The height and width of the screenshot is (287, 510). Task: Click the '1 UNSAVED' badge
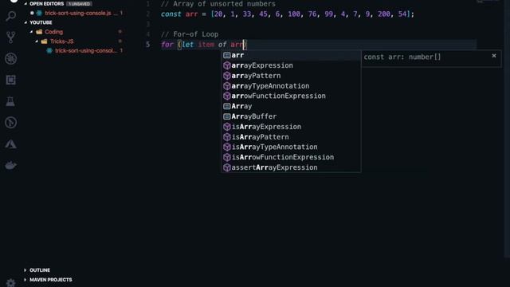click(x=79, y=4)
